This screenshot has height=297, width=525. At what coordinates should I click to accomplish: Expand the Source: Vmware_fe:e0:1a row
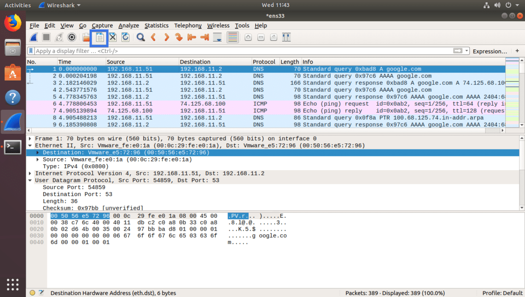(x=37, y=160)
